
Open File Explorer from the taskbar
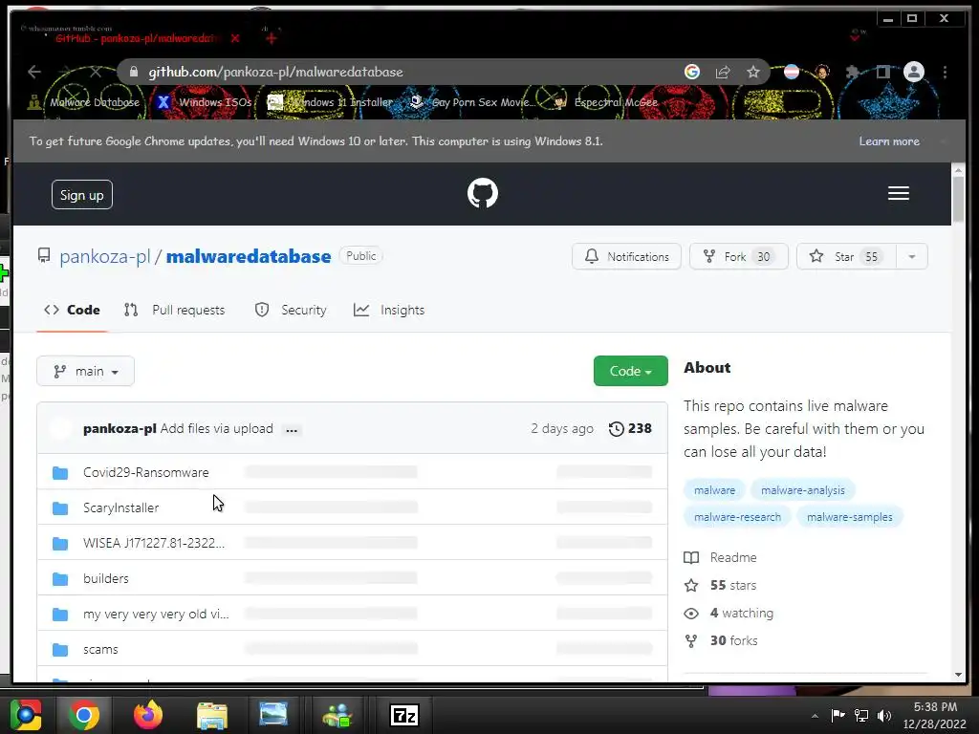click(x=212, y=715)
